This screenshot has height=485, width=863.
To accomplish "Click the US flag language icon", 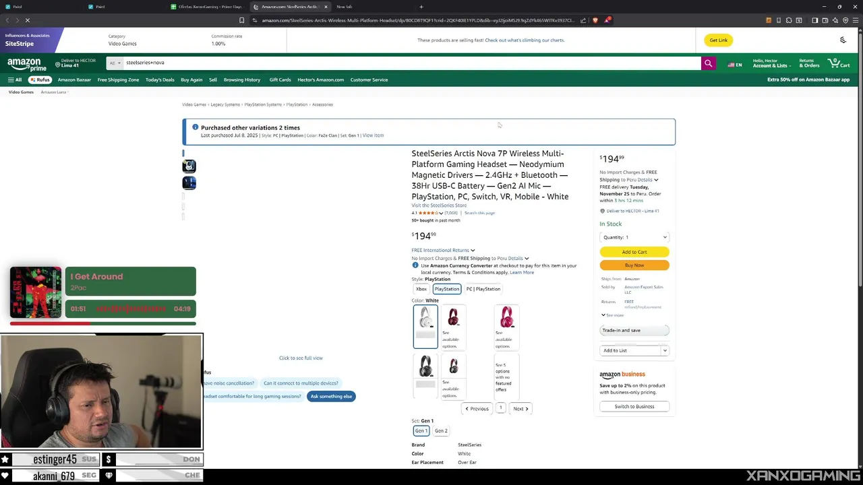I will click(x=731, y=65).
